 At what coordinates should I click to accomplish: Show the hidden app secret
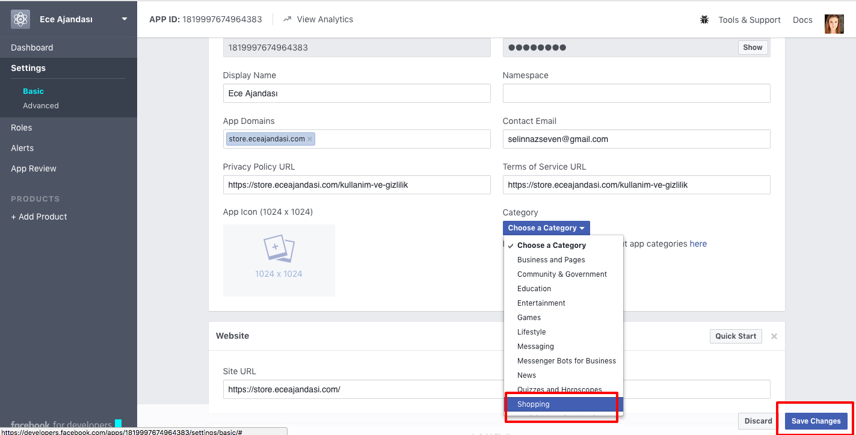point(753,48)
